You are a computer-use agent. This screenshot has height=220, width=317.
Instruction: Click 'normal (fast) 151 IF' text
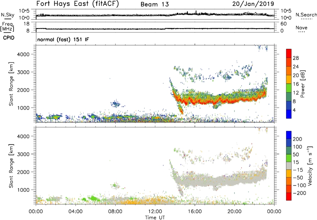(x=63, y=39)
